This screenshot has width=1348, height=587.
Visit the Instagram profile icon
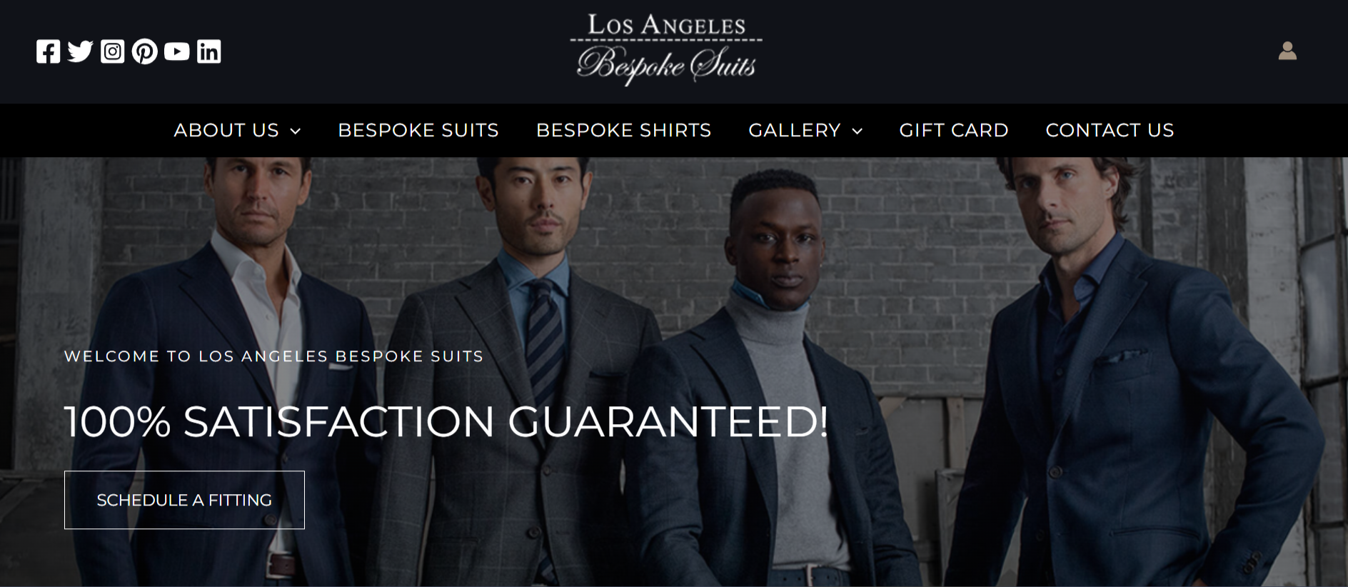coord(113,51)
